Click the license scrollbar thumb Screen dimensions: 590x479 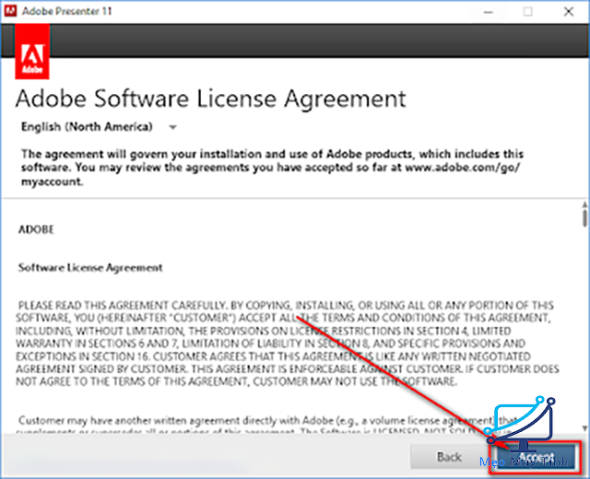tap(584, 218)
